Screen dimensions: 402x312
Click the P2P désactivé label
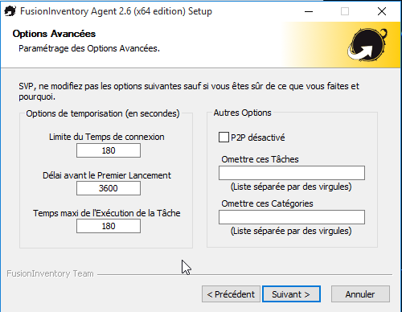258,138
